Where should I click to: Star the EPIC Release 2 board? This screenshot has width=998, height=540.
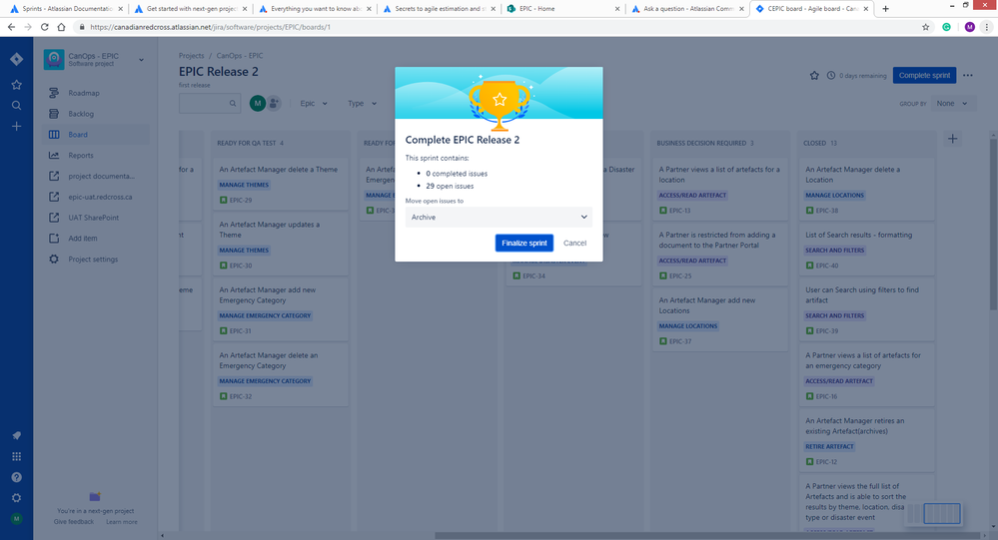click(814, 75)
